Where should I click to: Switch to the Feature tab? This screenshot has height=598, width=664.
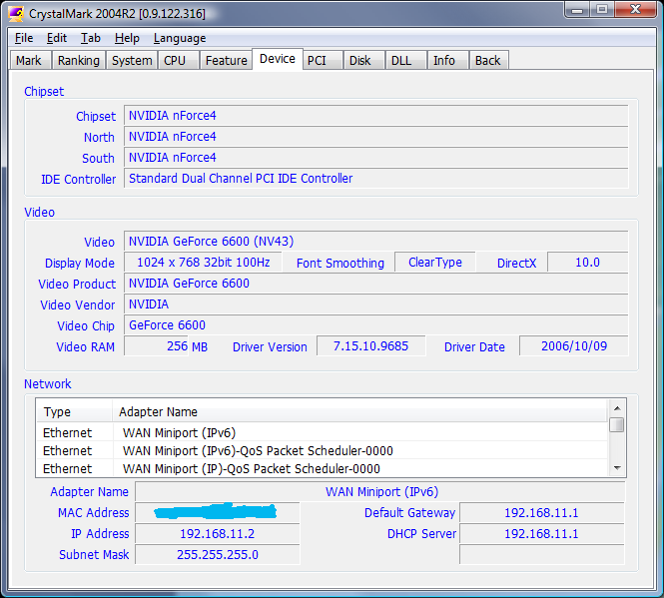(226, 61)
